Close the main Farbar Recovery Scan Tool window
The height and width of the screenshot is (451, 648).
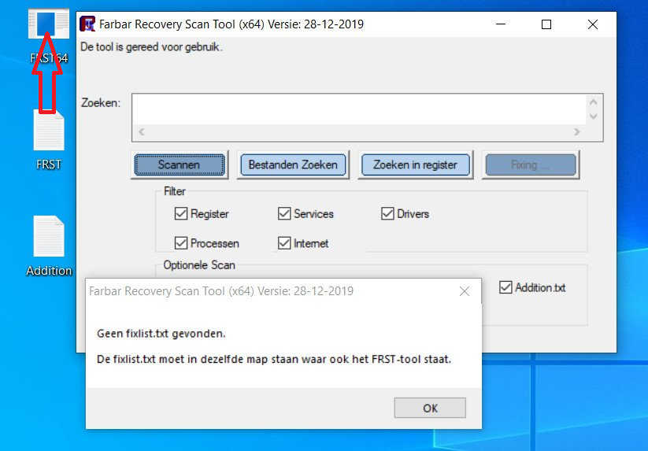coord(593,24)
